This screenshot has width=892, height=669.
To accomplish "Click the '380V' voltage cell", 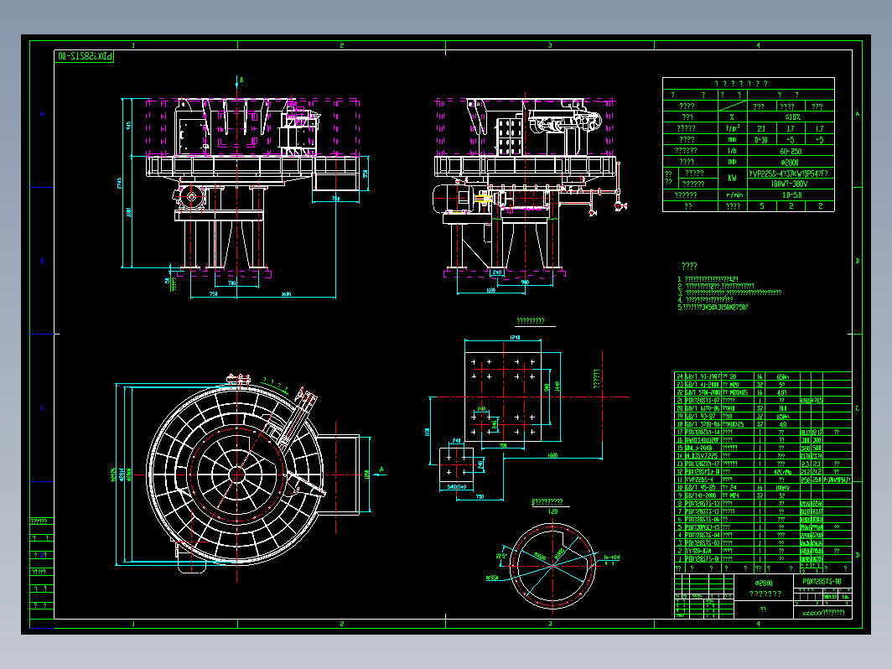I will click(x=791, y=184).
